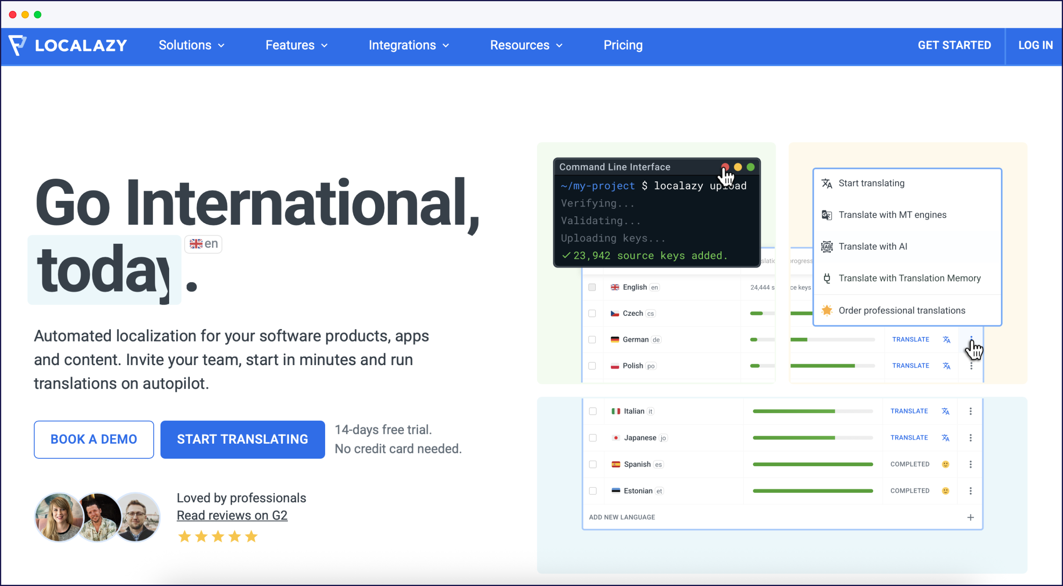This screenshot has height=586, width=1063.
Task: Click the English flag icon in list
Action: pyautogui.click(x=615, y=287)
